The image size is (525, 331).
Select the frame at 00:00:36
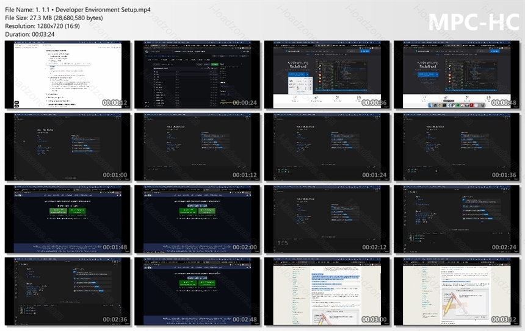pyautogui.click(x=327, y=74)
